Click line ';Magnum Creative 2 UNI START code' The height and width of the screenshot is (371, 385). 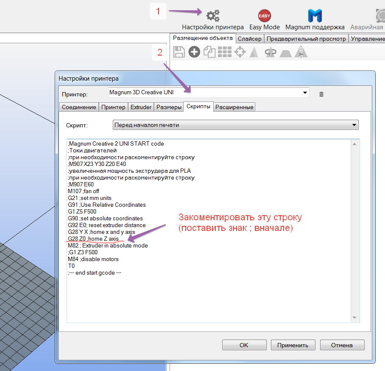click(x=116, y=143)
